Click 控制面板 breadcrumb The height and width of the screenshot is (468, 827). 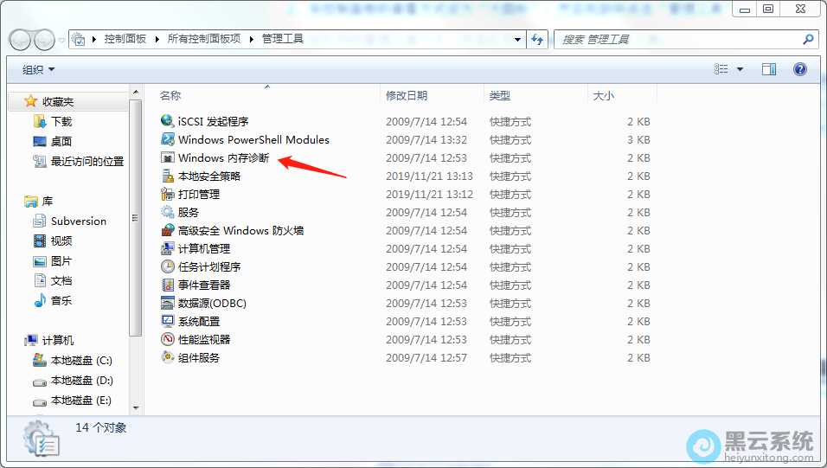tap(125, 39)
